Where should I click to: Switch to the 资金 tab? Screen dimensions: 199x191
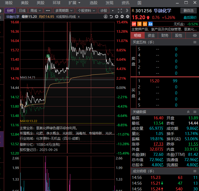(x=151, y=35)
